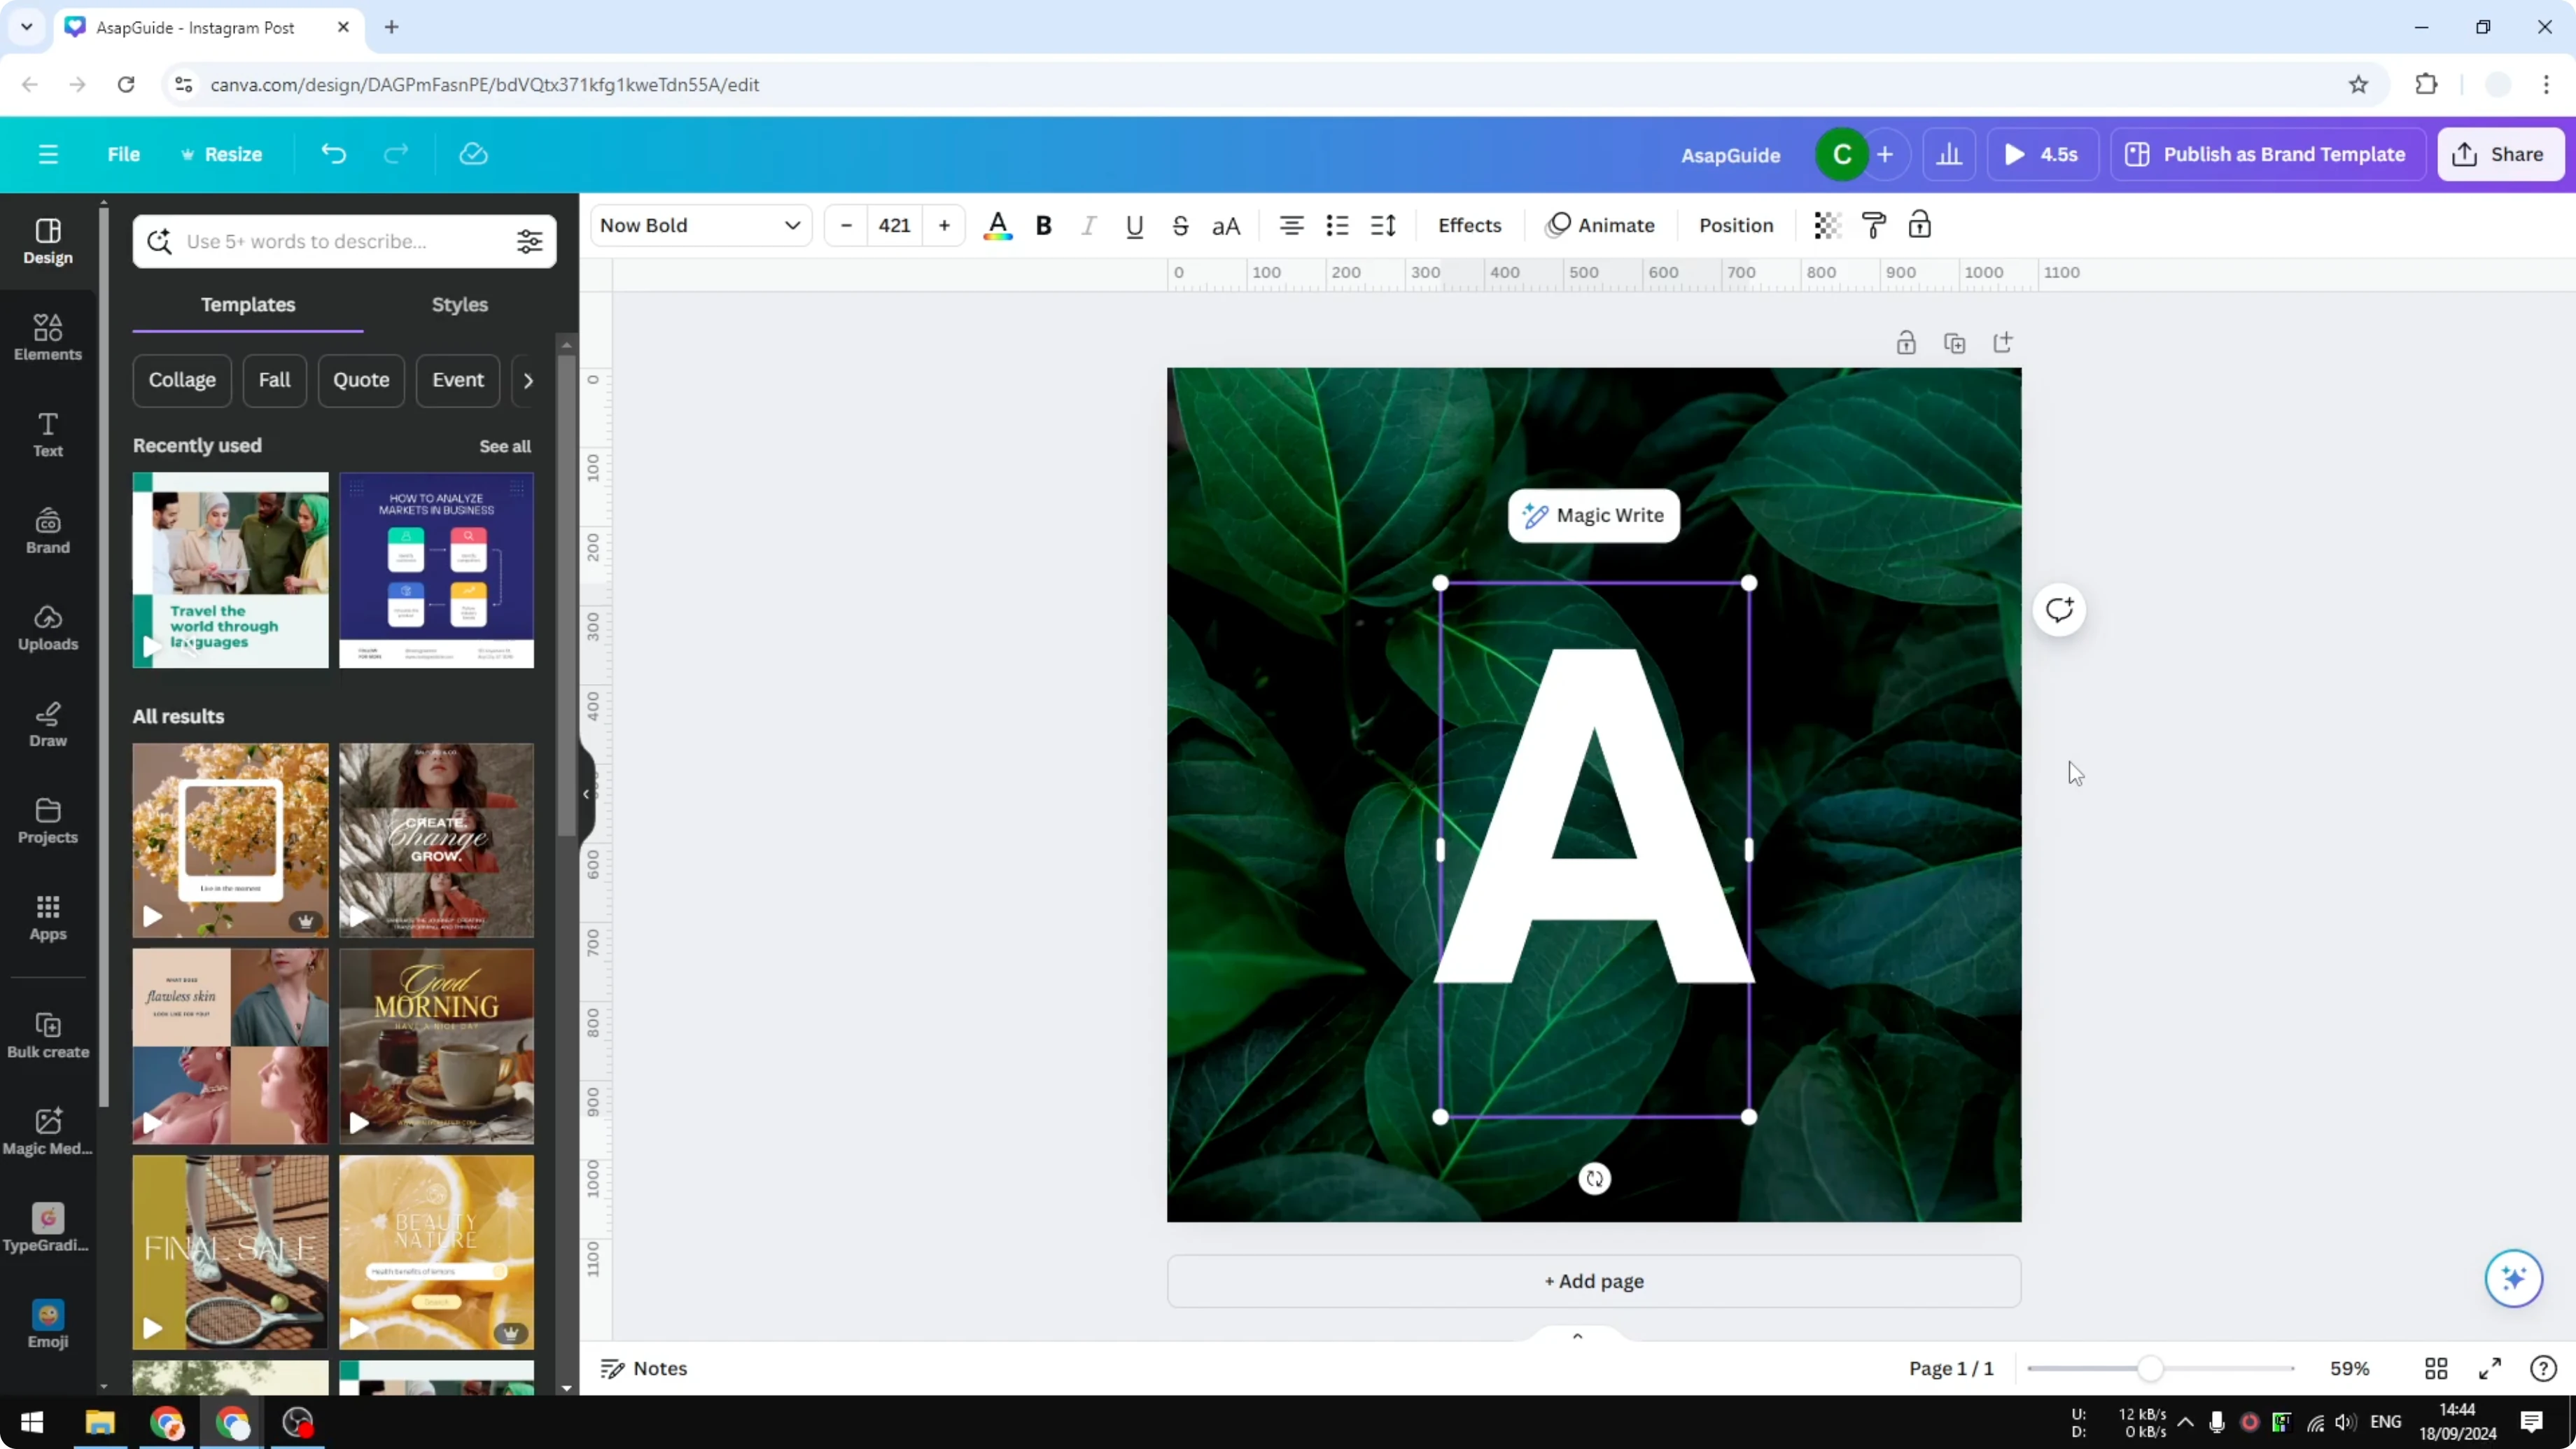Undo the last action
The height and width of the screenshot is (1449, 2576).
coord(333,154)
